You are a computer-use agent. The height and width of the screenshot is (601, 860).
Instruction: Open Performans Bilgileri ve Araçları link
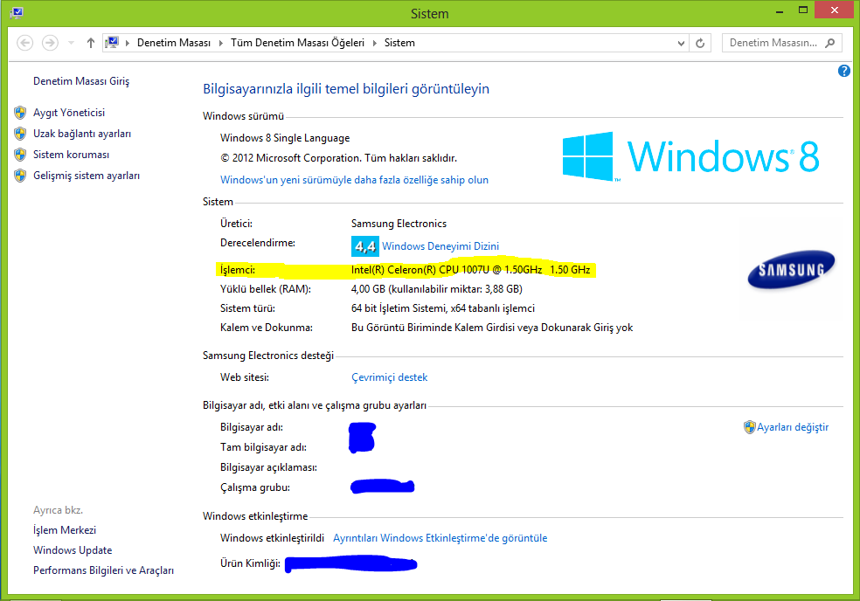[x=104, y=570]
